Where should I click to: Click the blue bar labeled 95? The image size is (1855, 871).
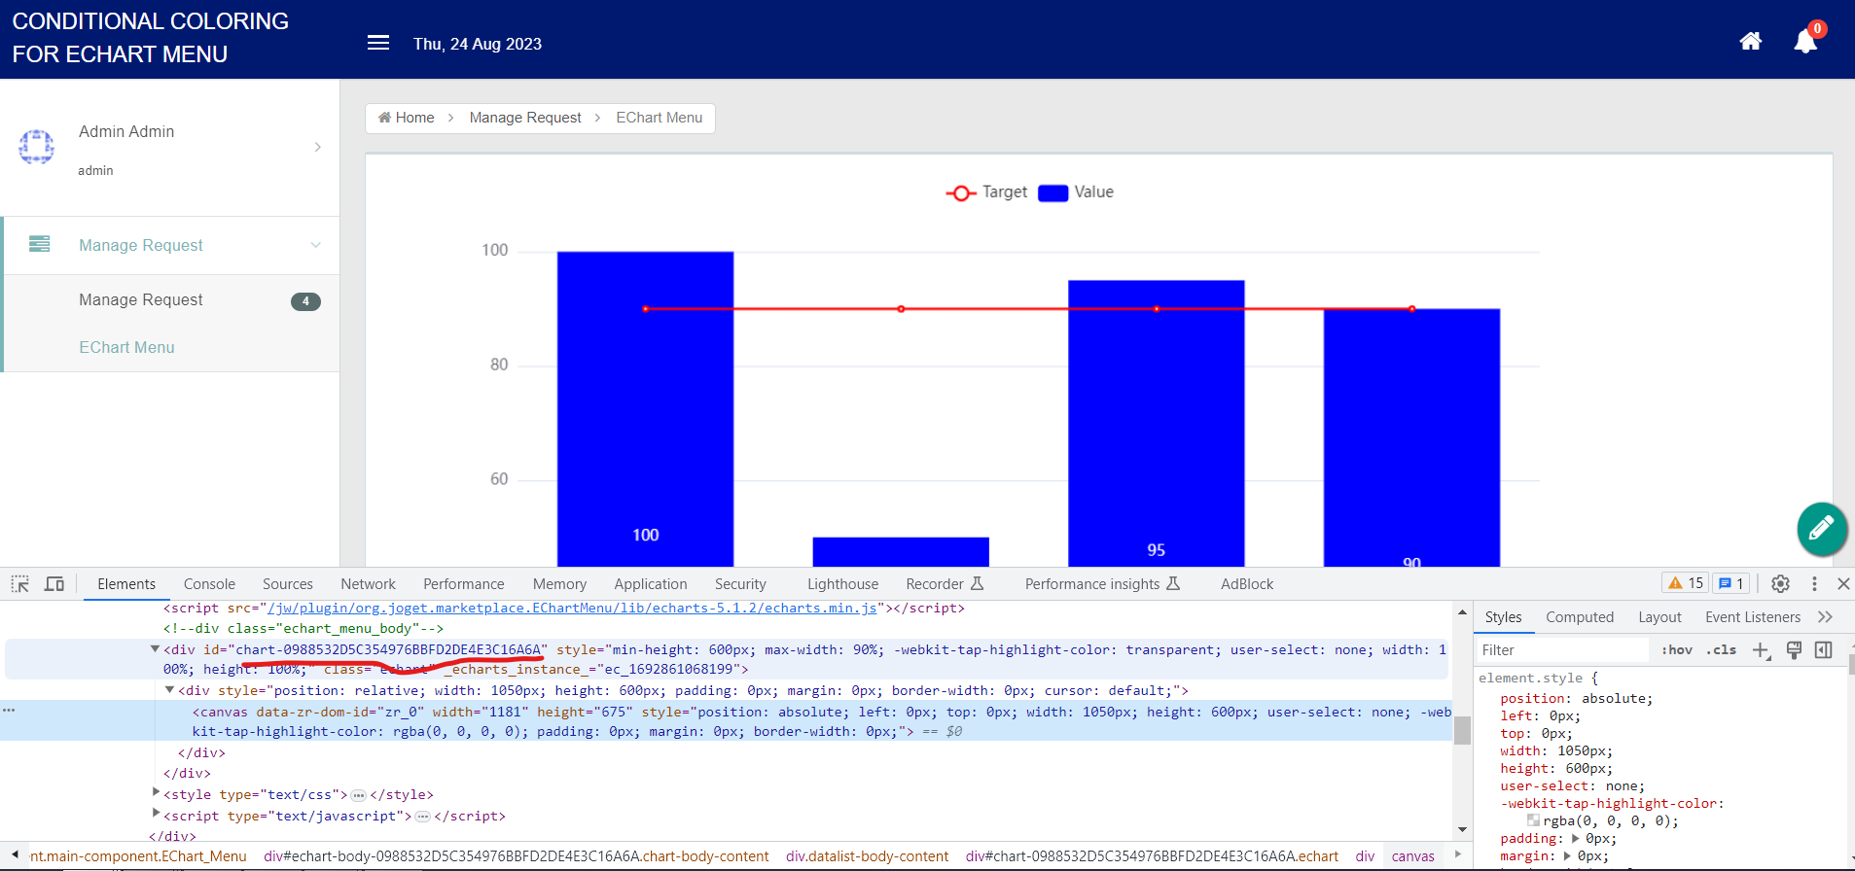(1156, 423)
